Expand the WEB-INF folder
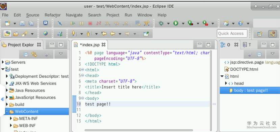This screenshot has height=132, width=280. point(11,126)
